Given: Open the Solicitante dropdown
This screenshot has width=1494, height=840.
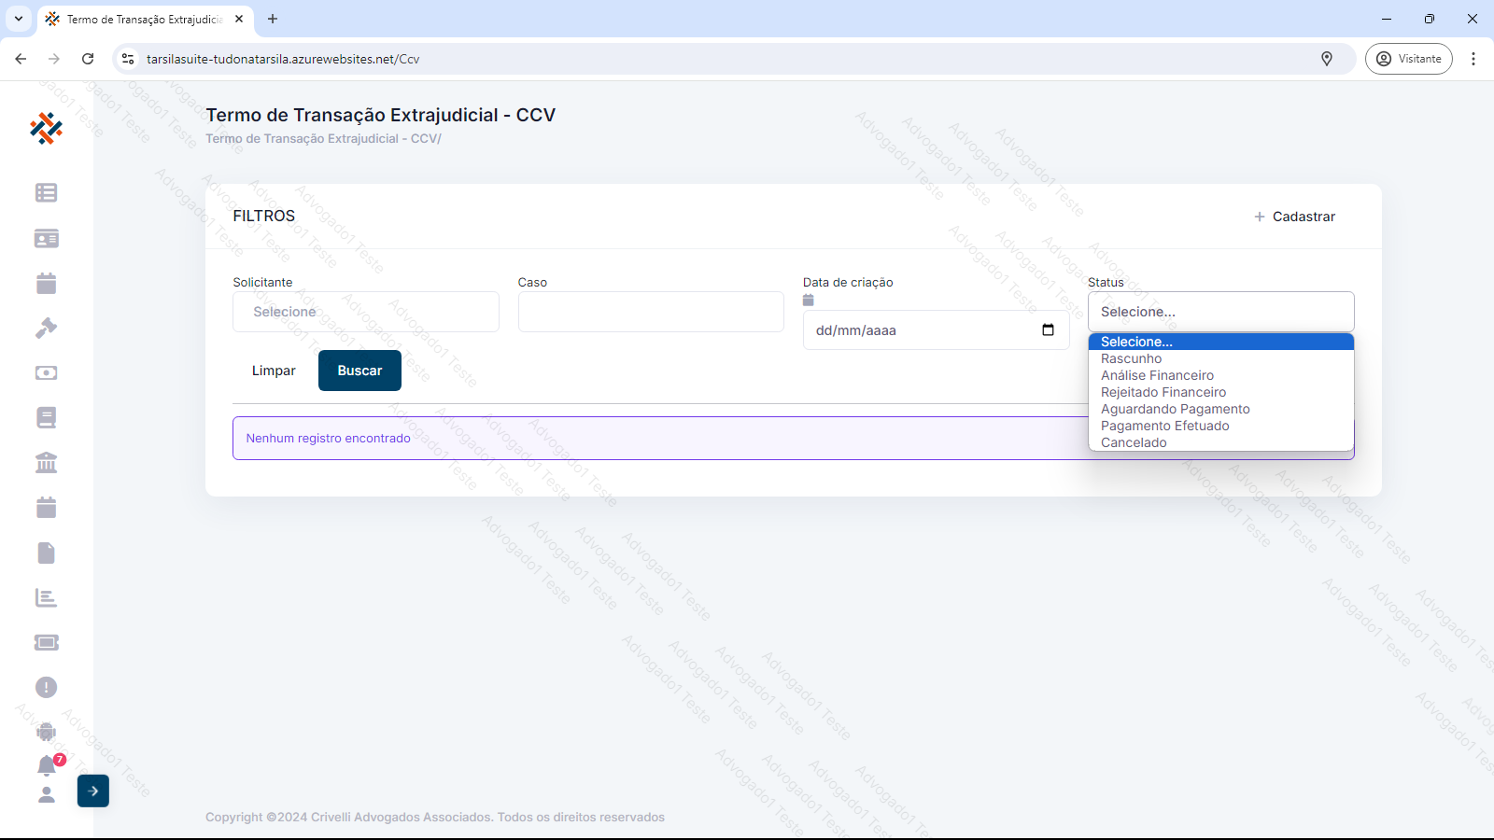Looking at the screenshot, I should (x=365, y=312).
